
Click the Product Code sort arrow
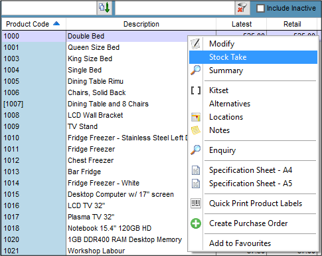[x=56, y=23]
